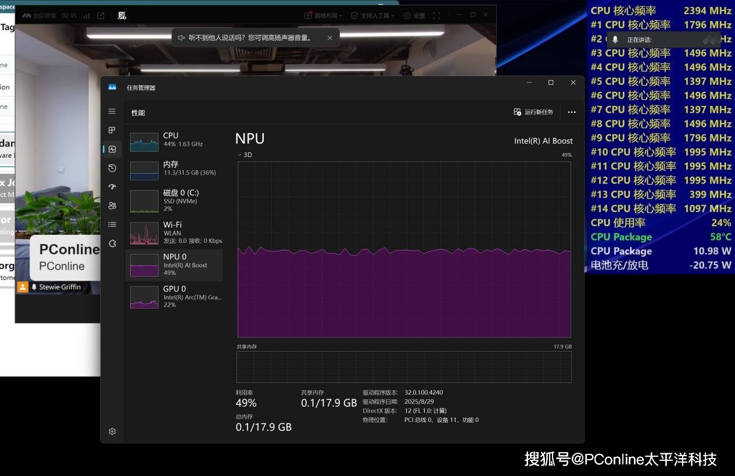Open the more options ellipsis in Task Manager
This screenshot has height=476, width=735.
[572, 112]
